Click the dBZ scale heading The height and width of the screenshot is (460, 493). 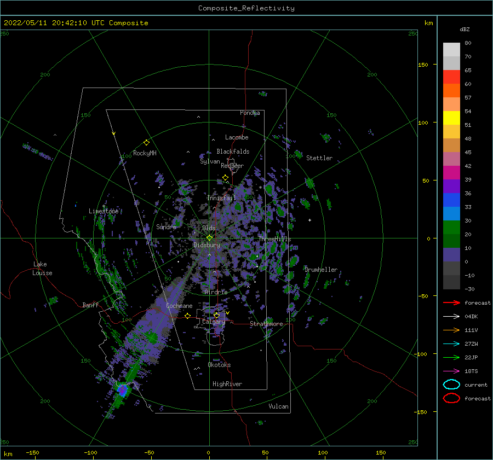pyautogui.click(x=465, y=29)
